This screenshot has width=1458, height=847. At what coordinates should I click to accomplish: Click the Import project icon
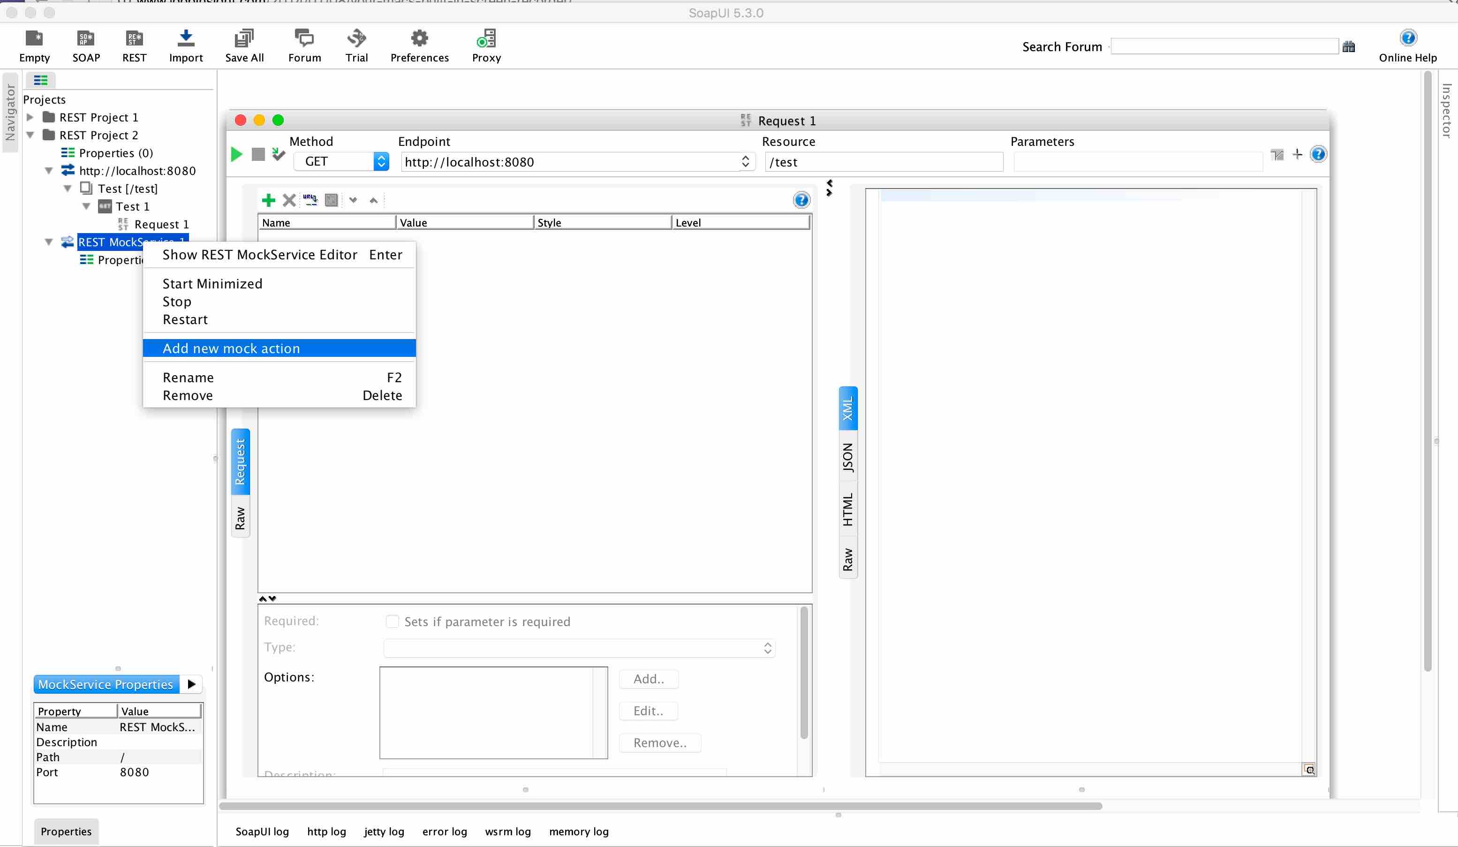click(x=186, y=45)
